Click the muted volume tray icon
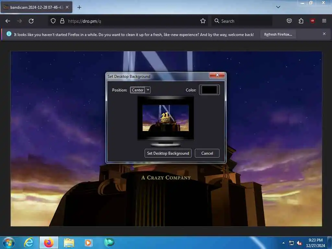The width and height of the screenshot is (332, 249). tap(299, 243)
